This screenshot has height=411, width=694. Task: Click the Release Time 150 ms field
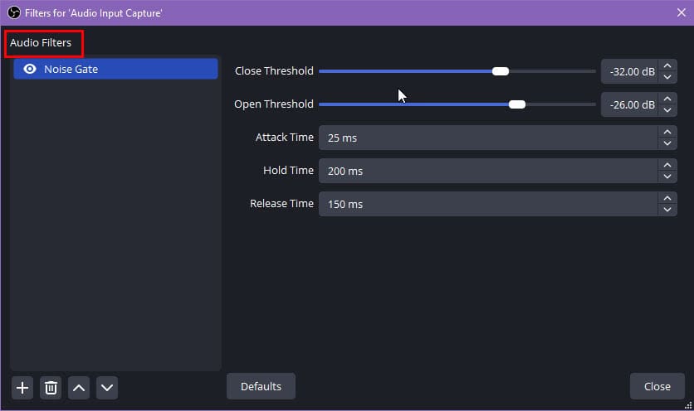tap(488, 204)
